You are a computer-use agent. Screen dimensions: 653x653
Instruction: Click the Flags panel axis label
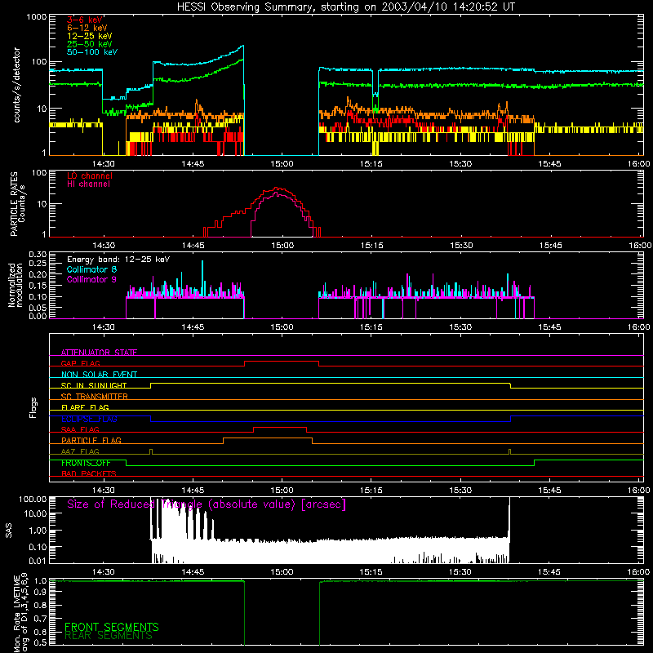pyautogui.click(x=33, y=407)
